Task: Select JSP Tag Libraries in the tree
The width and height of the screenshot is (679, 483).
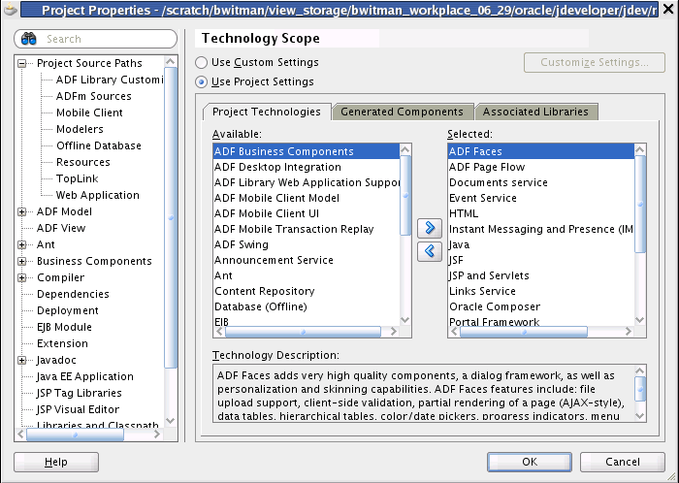Action: click(x=80, y=393)
